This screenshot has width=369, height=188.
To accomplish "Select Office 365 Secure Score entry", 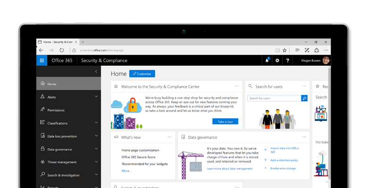I will pos(138,157).
